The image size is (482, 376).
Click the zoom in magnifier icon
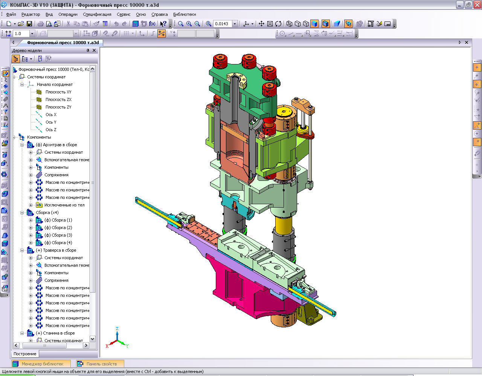click(189, 24)
